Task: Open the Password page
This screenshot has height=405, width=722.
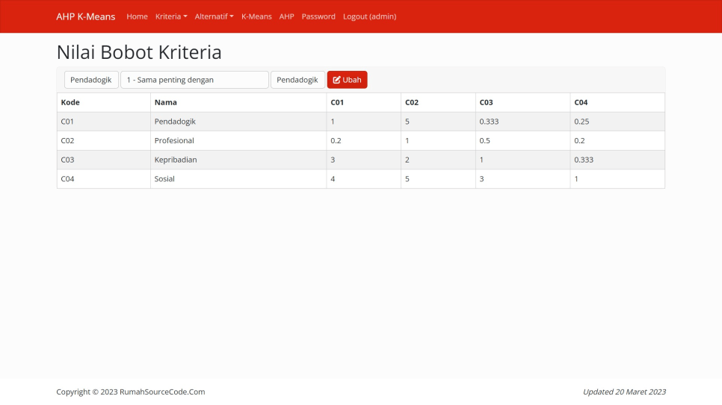Action: 318,16
